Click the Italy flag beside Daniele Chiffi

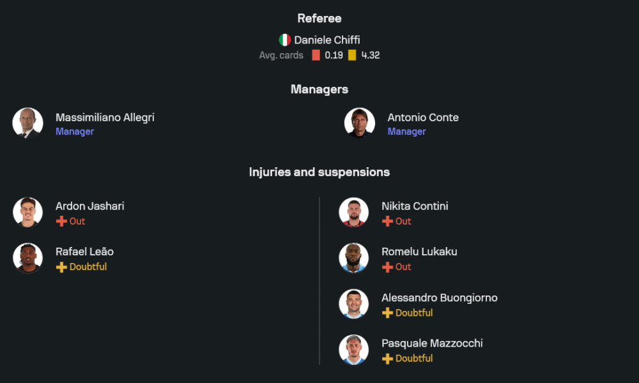pyautogui.click(x=285, y=40)
